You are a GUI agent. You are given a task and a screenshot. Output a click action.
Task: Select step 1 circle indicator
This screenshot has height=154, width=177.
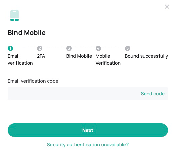(x=10, y=48)
